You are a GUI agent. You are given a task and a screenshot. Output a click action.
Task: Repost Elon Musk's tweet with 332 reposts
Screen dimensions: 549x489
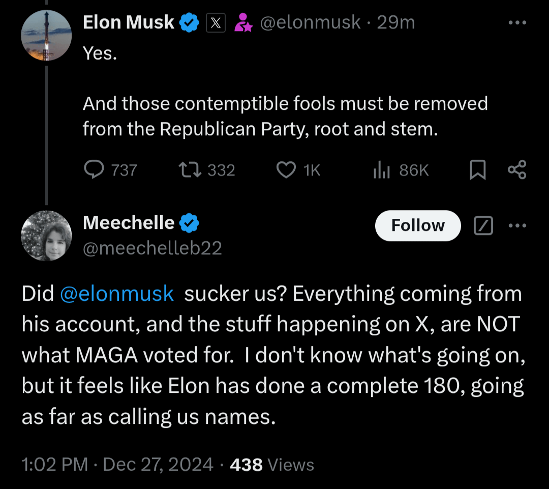[x=206, y=170]
